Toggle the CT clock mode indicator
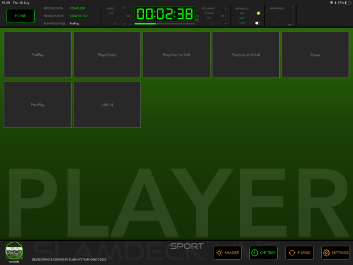The image size is (353, 265). click(197, 17)
